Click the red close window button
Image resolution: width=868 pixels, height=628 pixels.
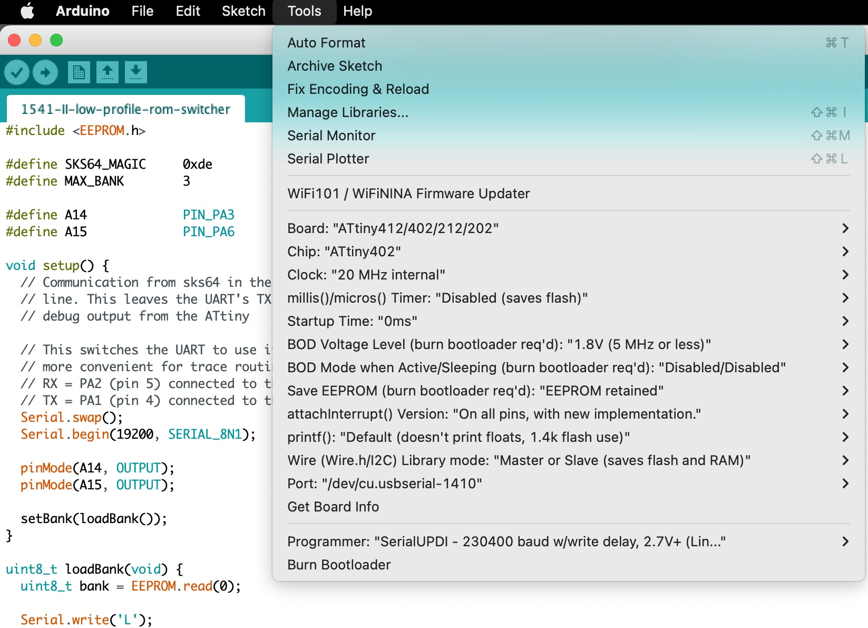coord(14,40)
